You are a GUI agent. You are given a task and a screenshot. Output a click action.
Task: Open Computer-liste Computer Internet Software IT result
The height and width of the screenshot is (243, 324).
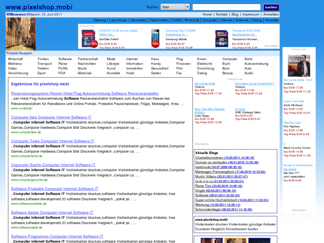(x=51, y=117)
